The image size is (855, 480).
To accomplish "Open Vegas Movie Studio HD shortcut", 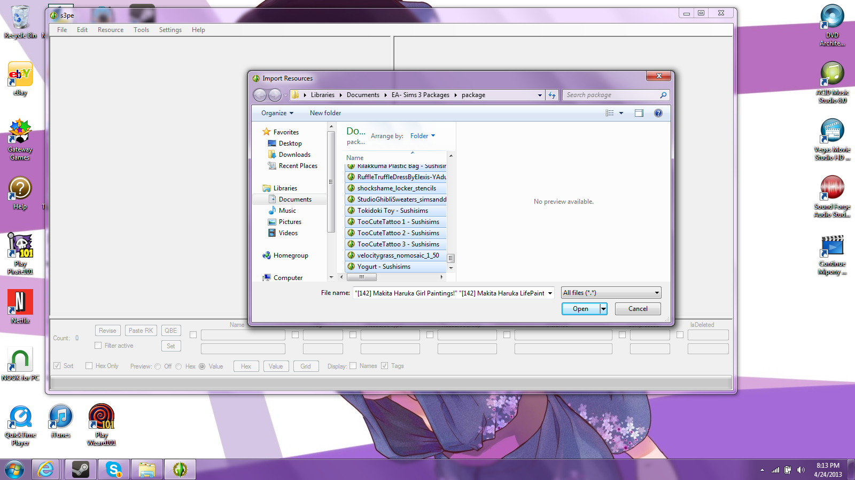I will (x=832, y=139).
